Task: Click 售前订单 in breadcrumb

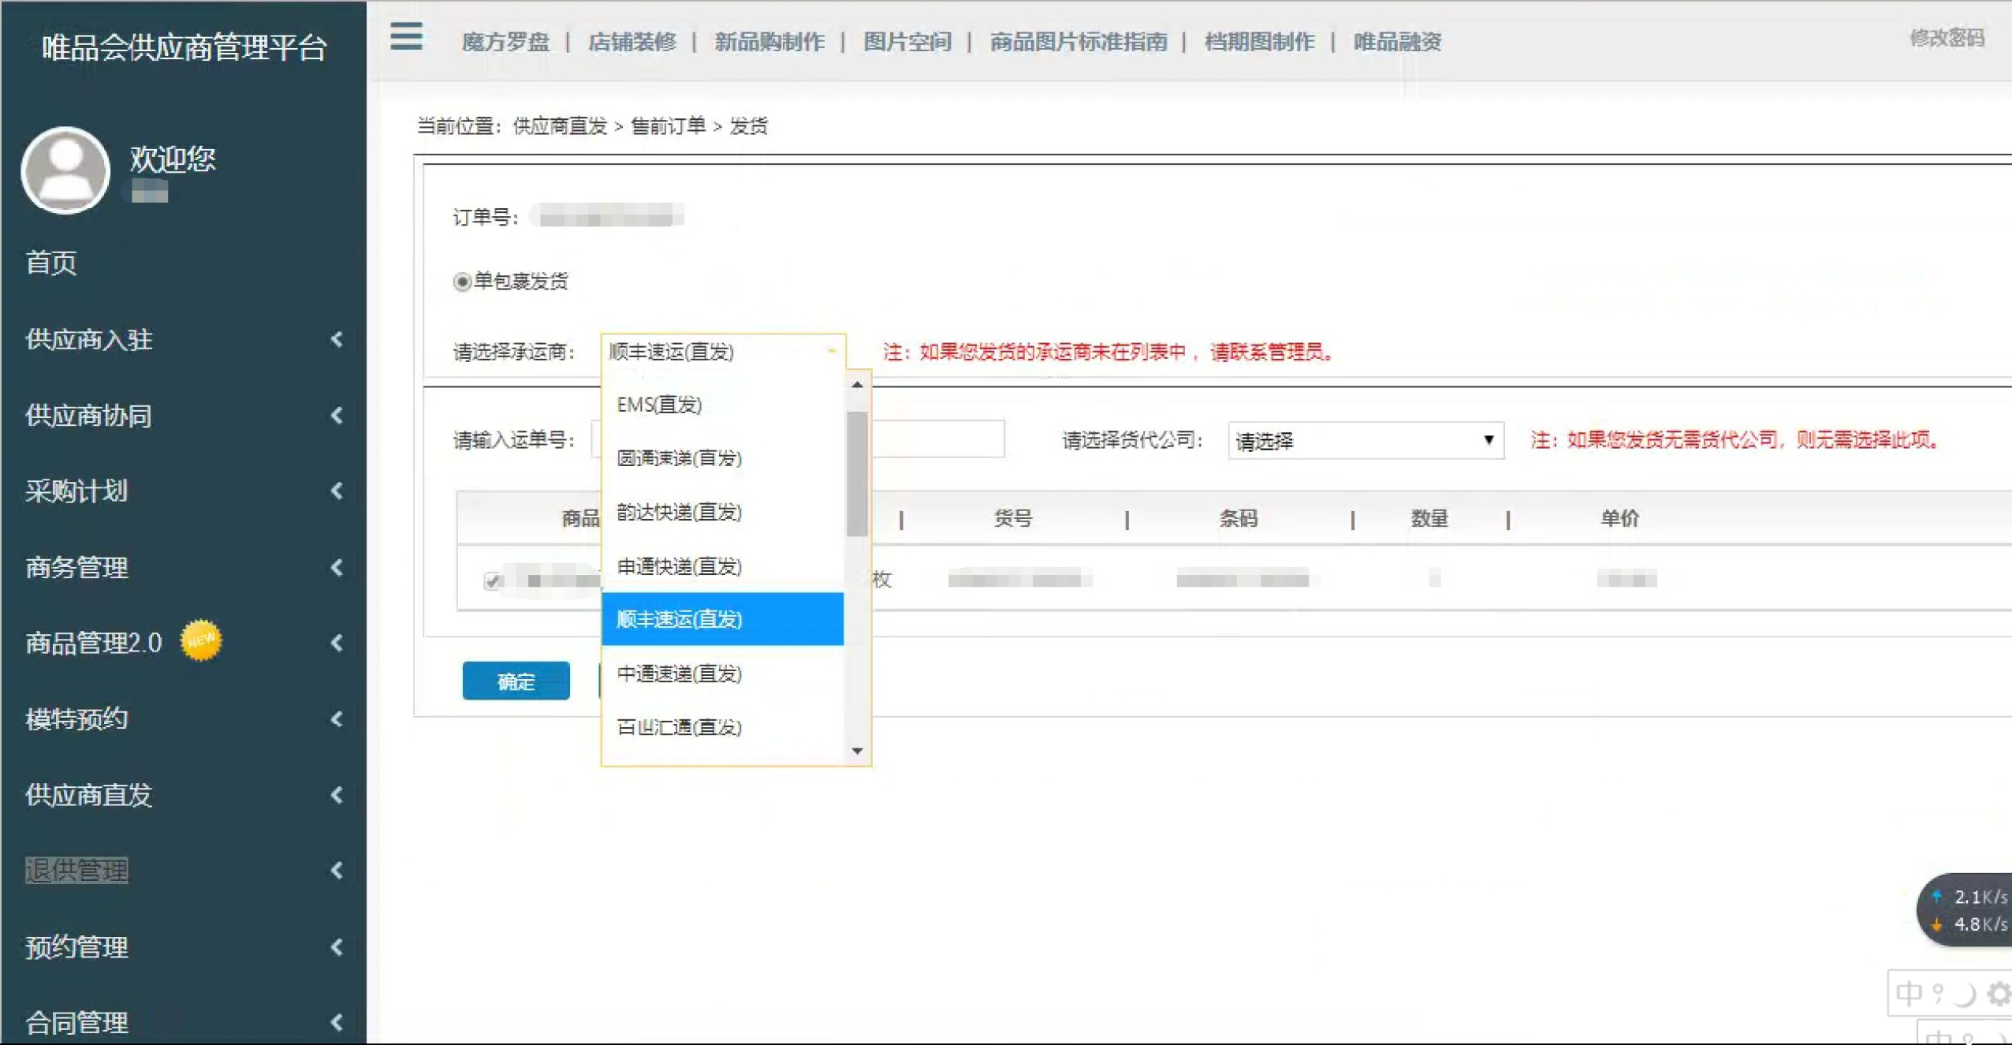Action: coord(668,125)
